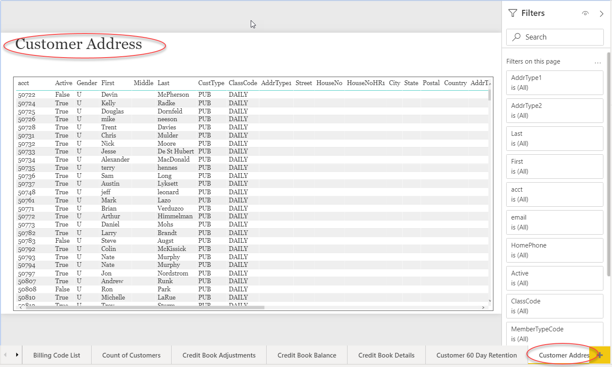Go to Credit Book Adjustments tab
This screenshot has height=367, width=612.
[x=219, y=355]
